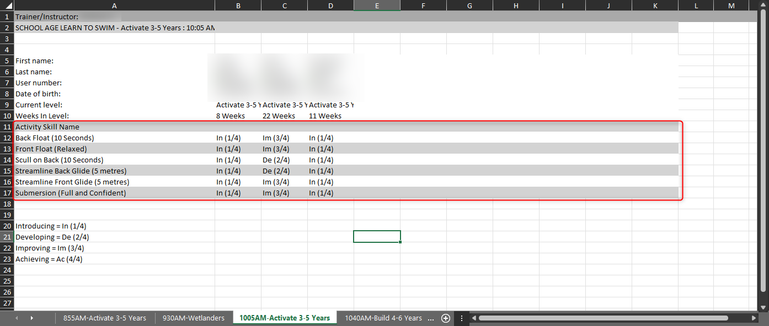769x326 pixels.
Task: Switch to the 855AM-Activate 3-5 Years sheet
Action: [105, 318]
